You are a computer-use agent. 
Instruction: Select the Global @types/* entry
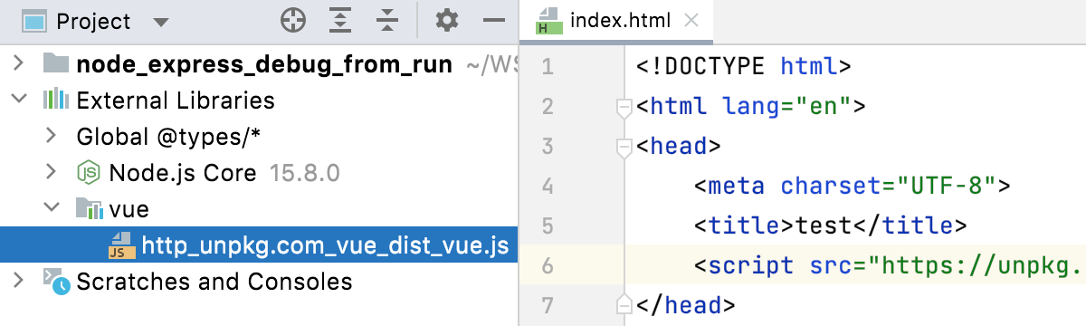pyautogui.click(x=168, y=137)
